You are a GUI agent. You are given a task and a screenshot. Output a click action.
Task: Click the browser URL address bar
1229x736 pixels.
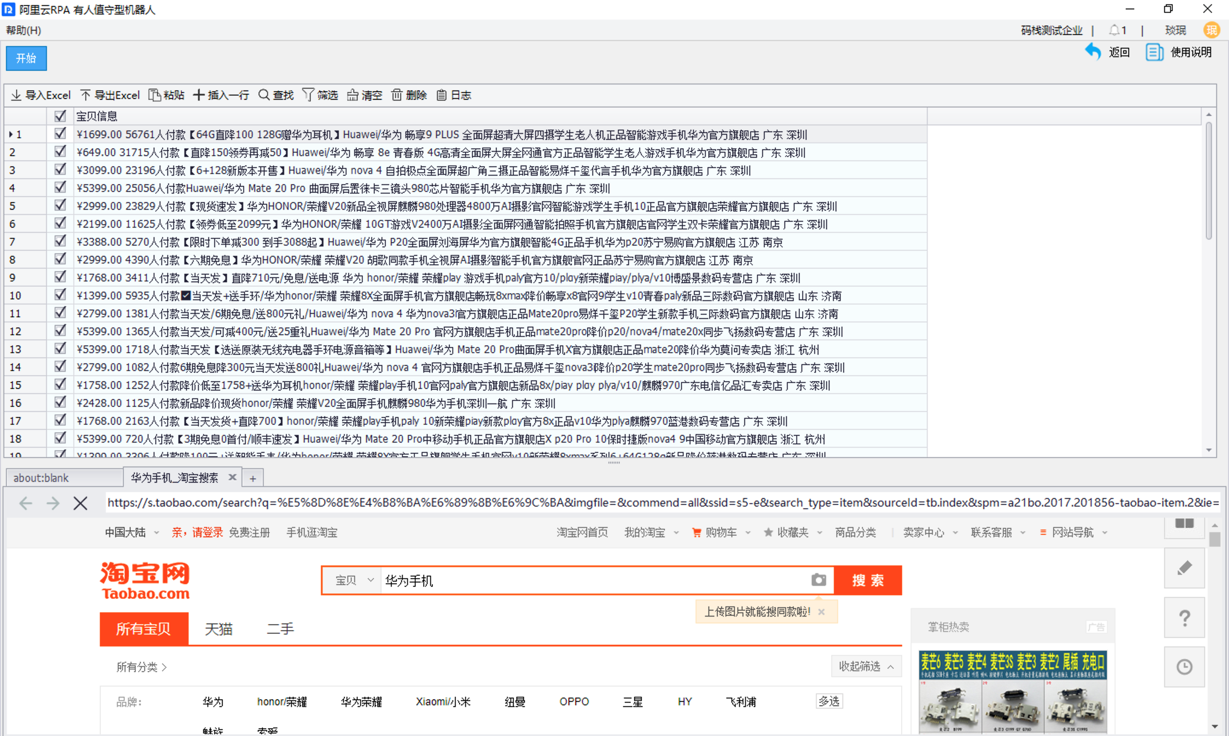(x=662, y=503)
